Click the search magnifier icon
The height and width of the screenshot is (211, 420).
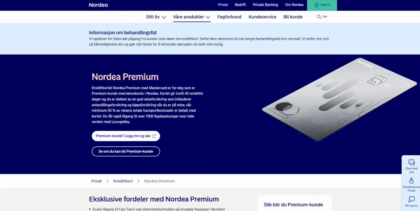click(319, 17)
